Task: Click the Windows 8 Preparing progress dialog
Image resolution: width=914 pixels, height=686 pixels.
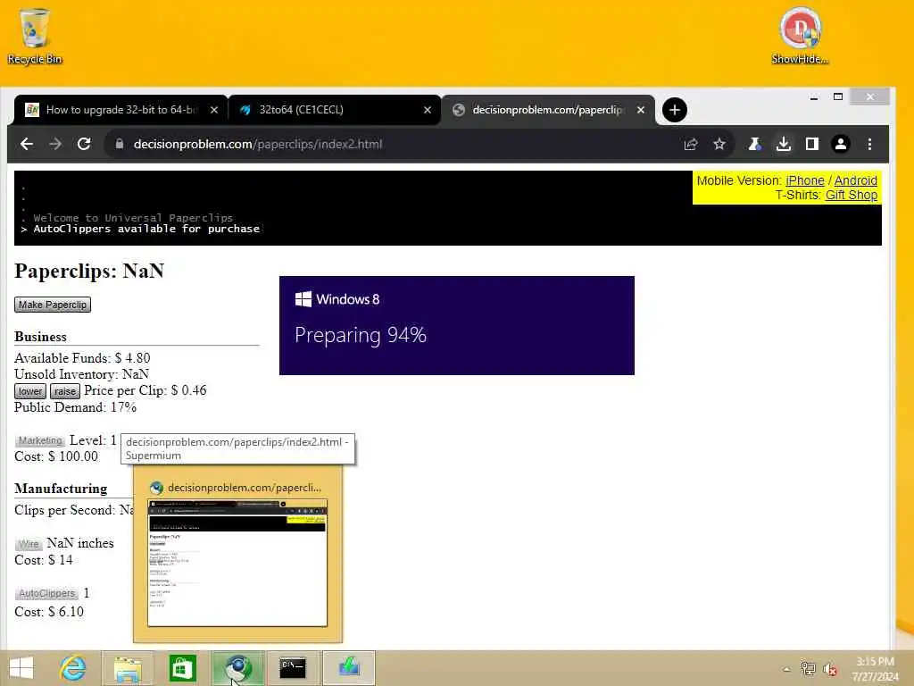Action: click(x=456, y=325)
